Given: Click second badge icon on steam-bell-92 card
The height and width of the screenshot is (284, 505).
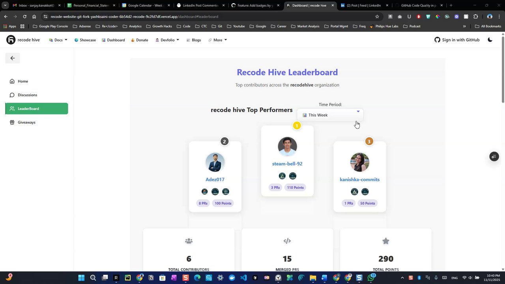Looking at the screenshot, I should click(293, 176).
